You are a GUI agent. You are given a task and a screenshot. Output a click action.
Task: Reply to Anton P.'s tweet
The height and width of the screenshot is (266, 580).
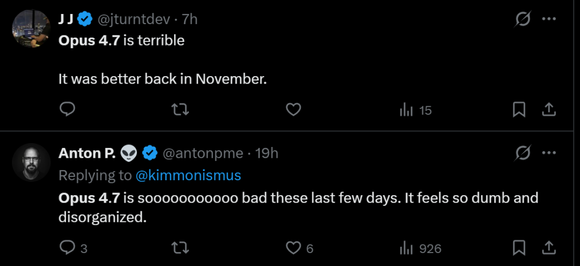[67, 248]
